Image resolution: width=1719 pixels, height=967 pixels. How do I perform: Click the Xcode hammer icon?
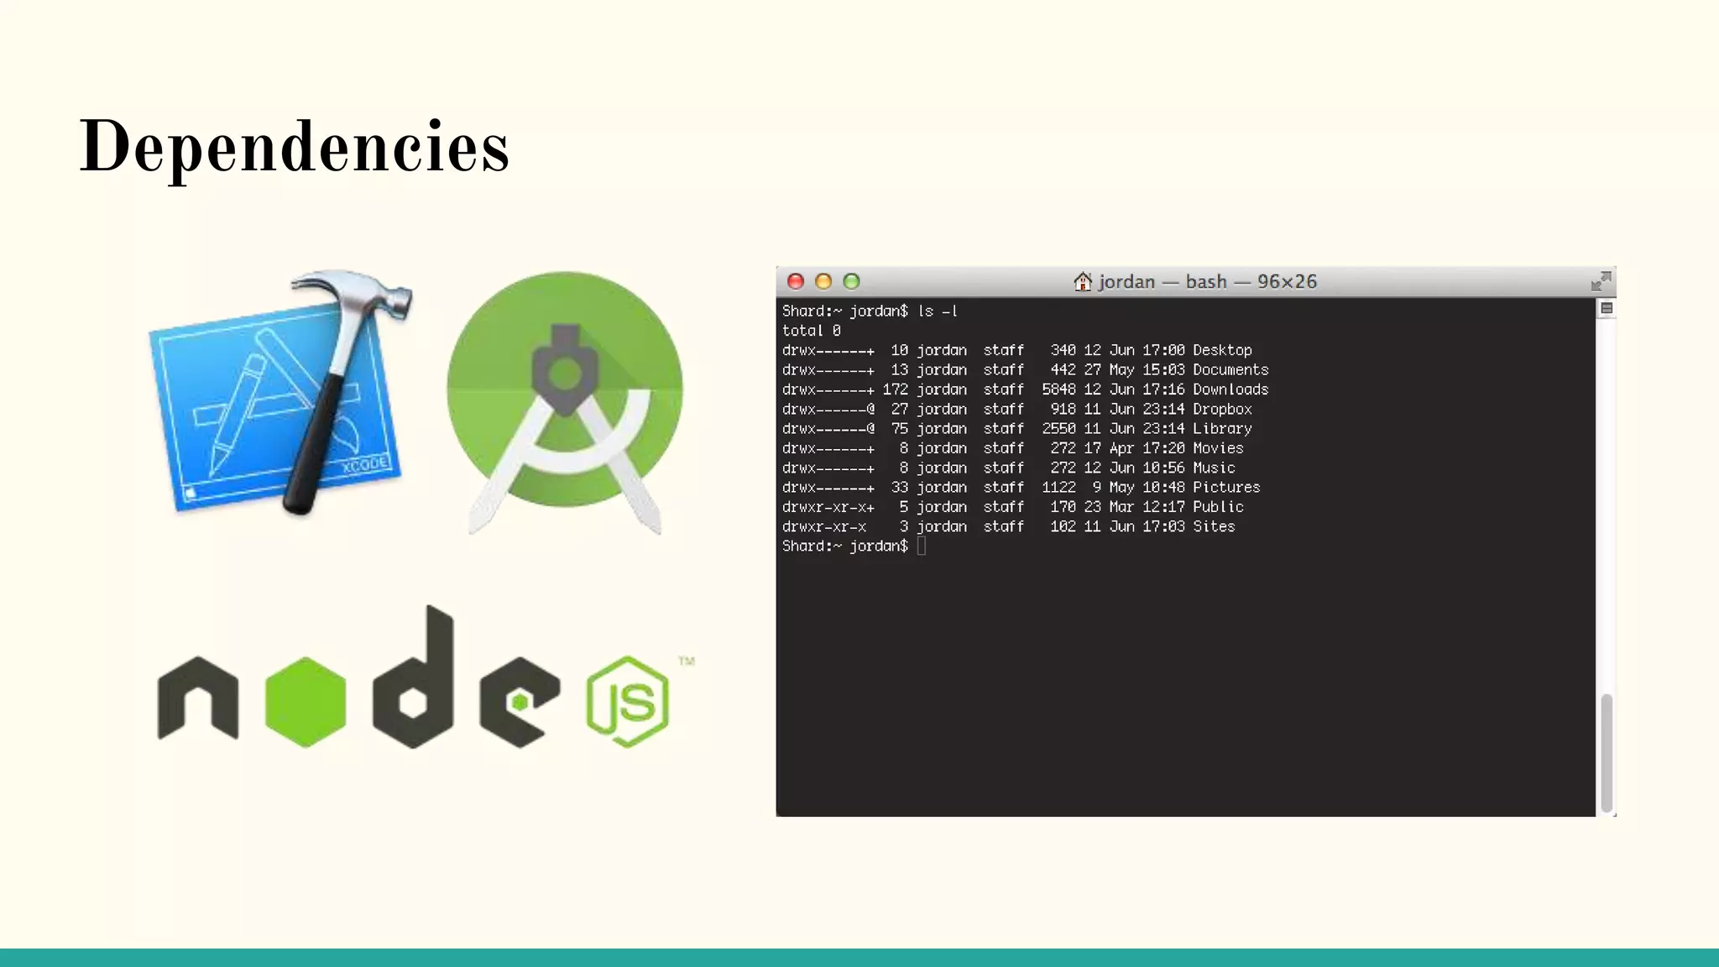click(281, 392)
